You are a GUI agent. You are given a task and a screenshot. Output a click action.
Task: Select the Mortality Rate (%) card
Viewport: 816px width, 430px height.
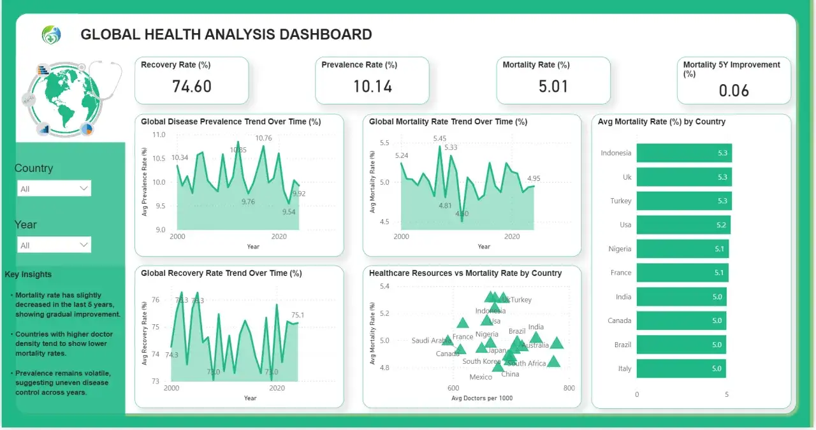(x=553, y=80)
